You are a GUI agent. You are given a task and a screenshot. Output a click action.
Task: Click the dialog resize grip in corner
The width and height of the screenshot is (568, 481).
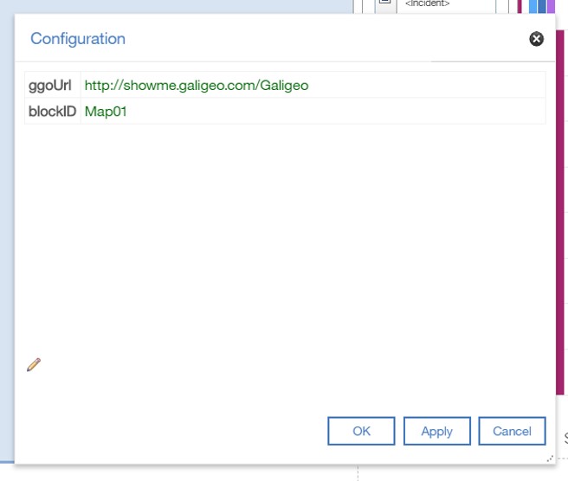550,459
